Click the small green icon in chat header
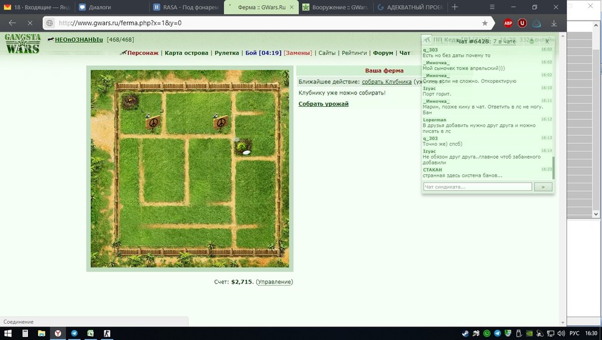This screenshot has width=602, height=340. click(x=531, y=41)
